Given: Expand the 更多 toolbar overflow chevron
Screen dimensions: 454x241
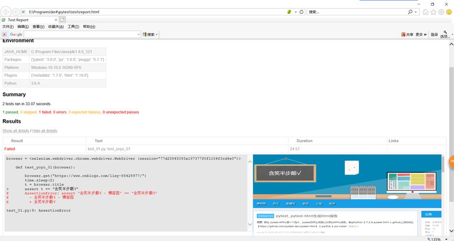Looking at the screenshot, I should [x=426, y=35].
